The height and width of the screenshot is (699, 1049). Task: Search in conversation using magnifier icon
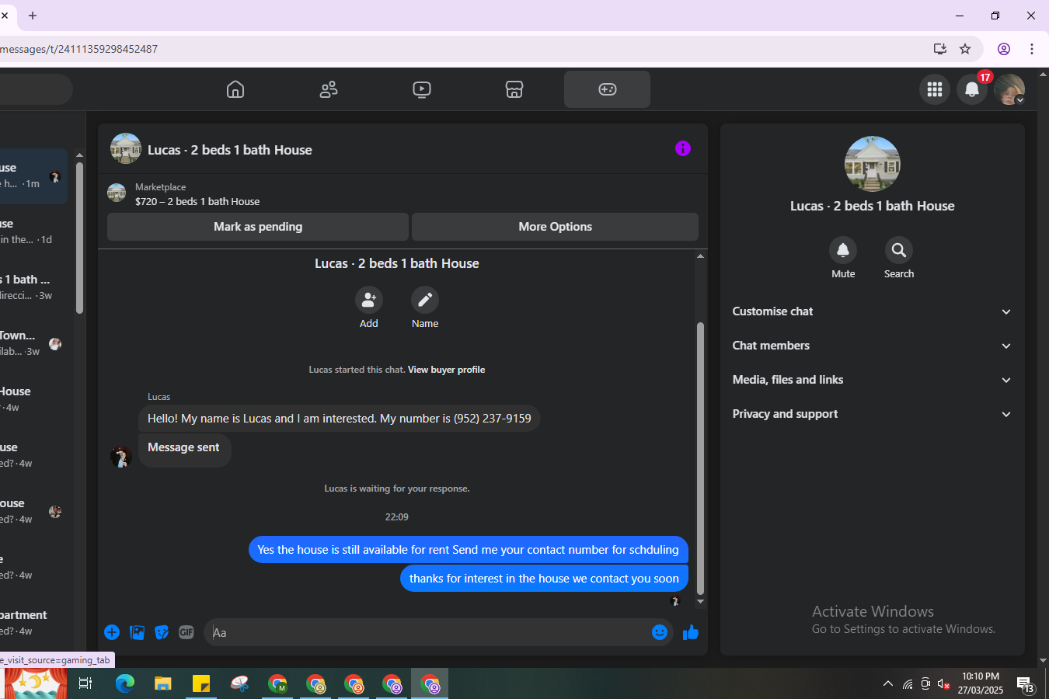(x=899, y=250)
